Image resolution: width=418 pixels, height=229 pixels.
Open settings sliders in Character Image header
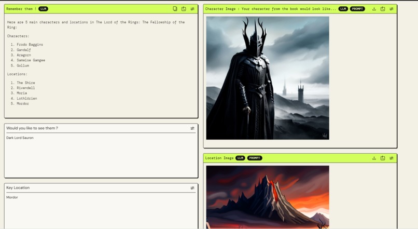click(392, 9)
